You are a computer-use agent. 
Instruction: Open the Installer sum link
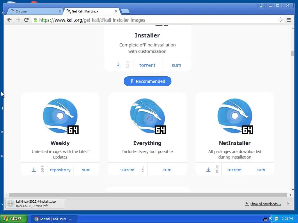point(176,65)
